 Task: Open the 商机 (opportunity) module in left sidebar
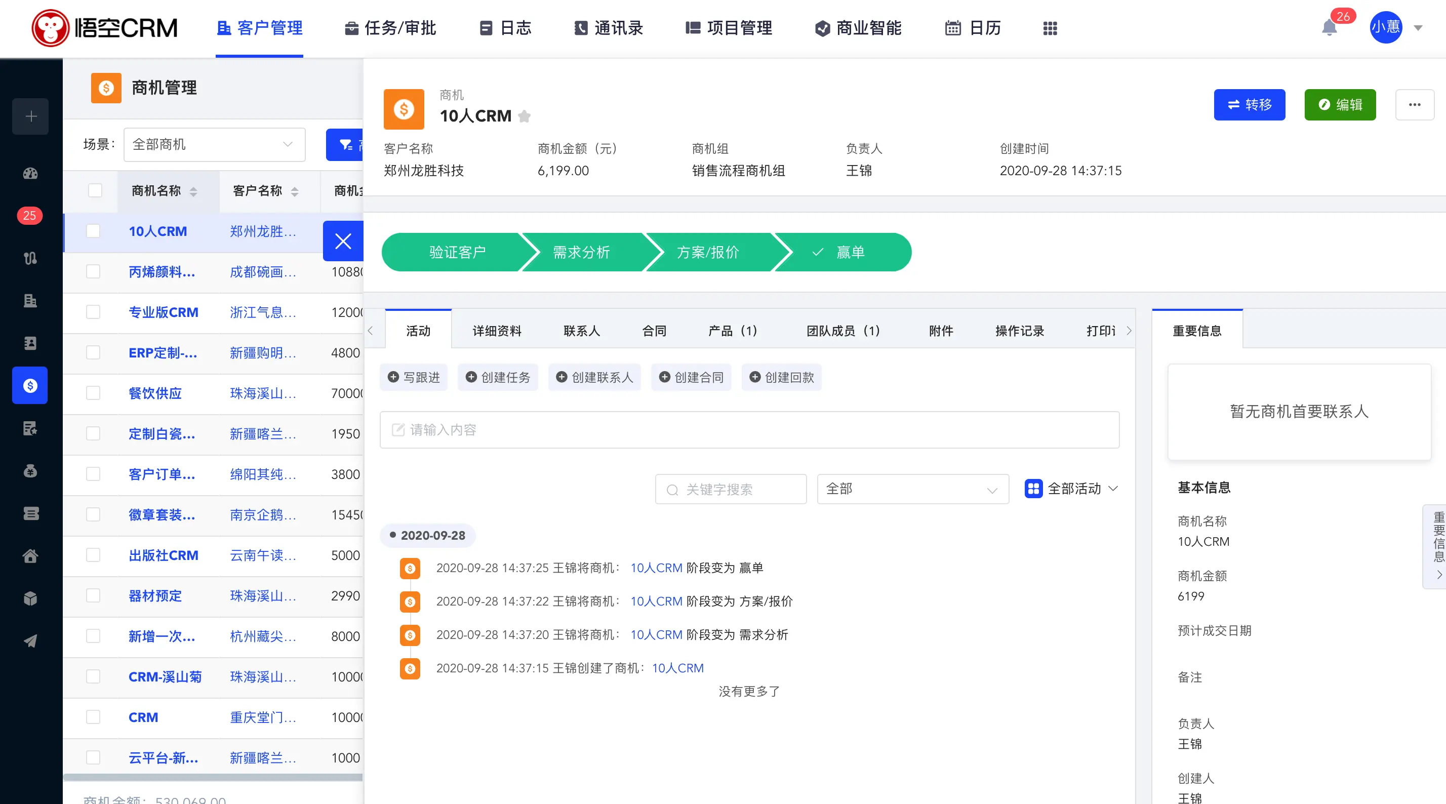click(x=30, y=385)
